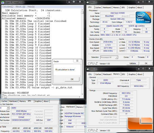Open the About menu in Super PI
The image size is (154, 133).
click(20, 7)
